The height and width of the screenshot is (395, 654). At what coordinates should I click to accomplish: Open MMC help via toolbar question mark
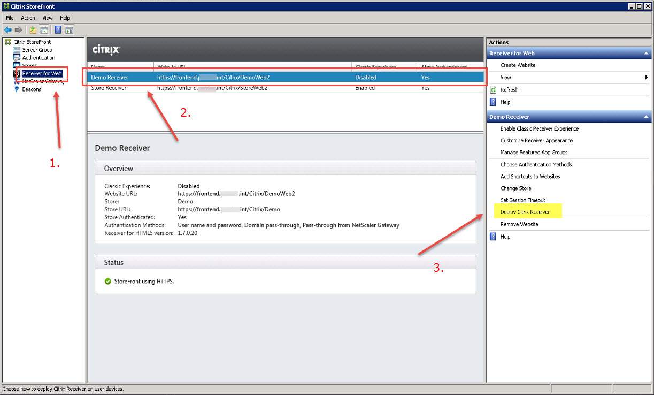coord(58,29)
